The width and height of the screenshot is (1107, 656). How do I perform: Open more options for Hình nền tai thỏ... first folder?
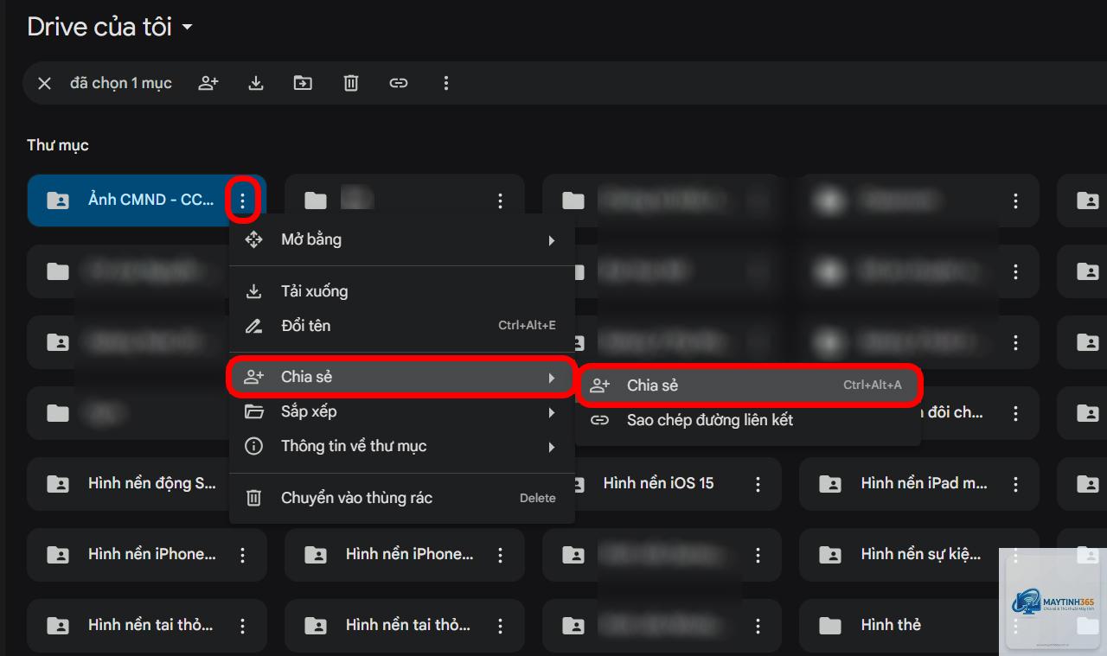coord(243,626)
